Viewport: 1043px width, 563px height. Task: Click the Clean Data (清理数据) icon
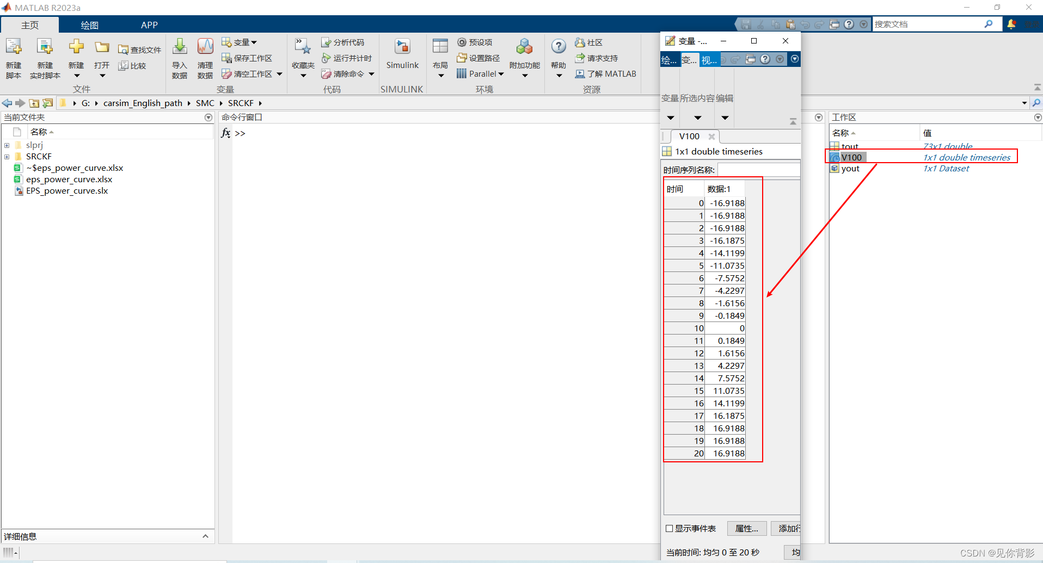(205, 47)
